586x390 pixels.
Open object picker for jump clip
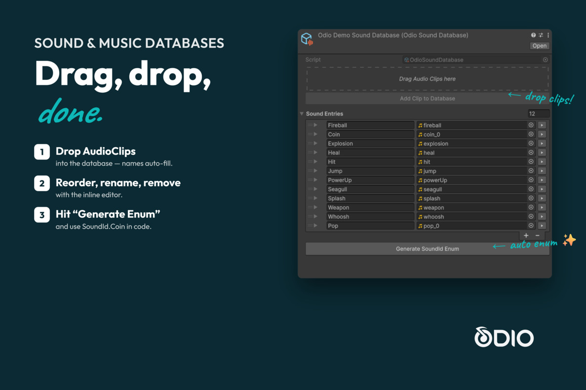[531, 171]
